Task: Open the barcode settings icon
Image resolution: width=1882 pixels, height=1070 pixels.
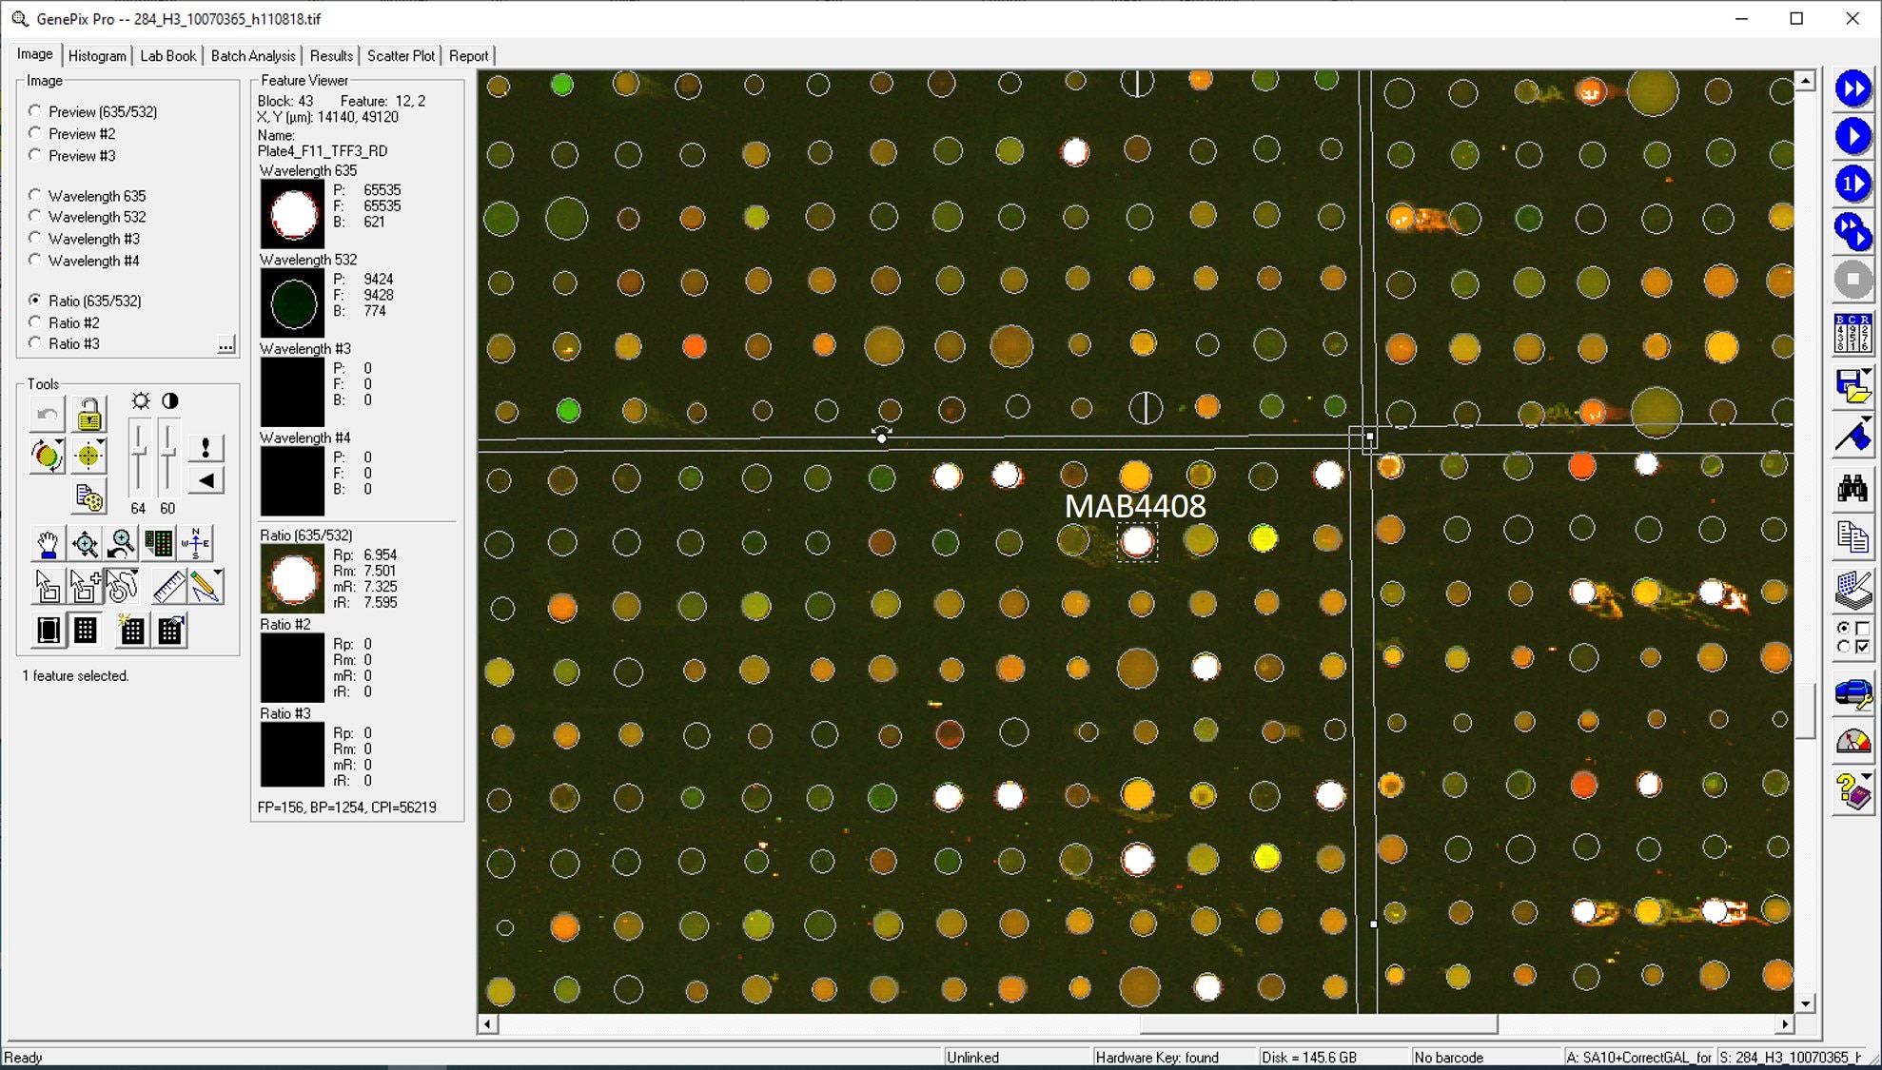Action: tap(1852, 334)
